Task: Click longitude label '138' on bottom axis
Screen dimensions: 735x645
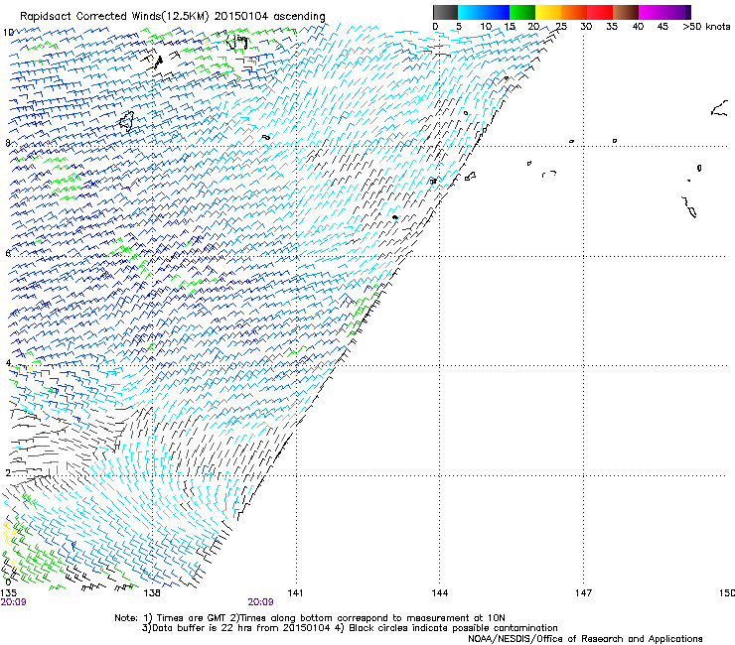Action: point(152,593)
